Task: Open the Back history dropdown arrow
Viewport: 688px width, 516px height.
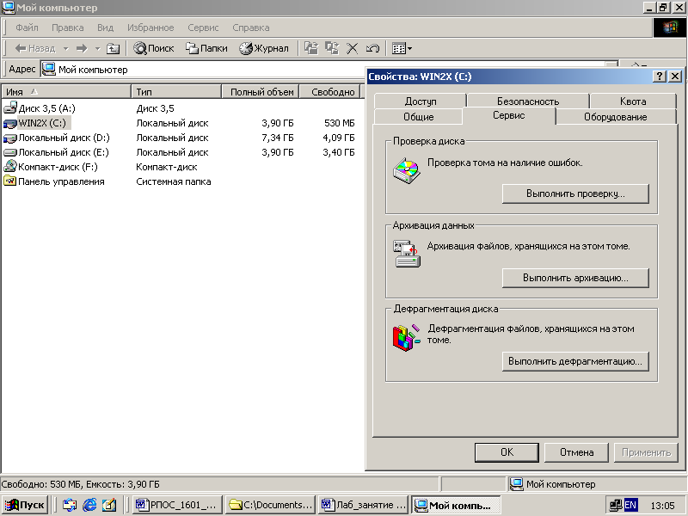Action: (x=66, y=48)
